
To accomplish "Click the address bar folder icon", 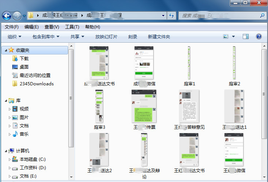I will point(31,16).
